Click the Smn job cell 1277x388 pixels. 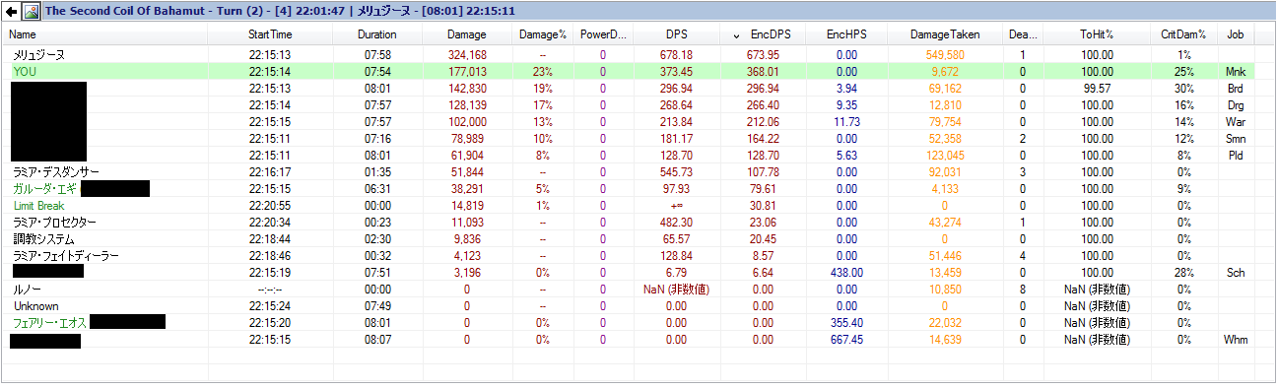1236,138
